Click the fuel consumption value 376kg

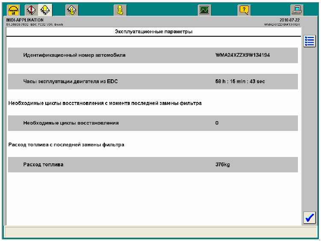(x=222, y=165)
